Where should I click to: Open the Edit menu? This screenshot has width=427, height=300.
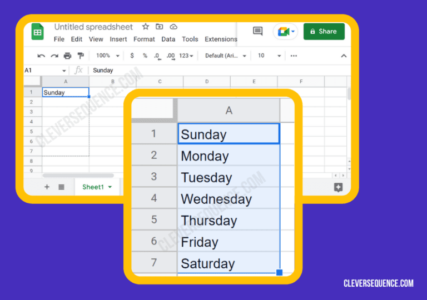(77, 39)
